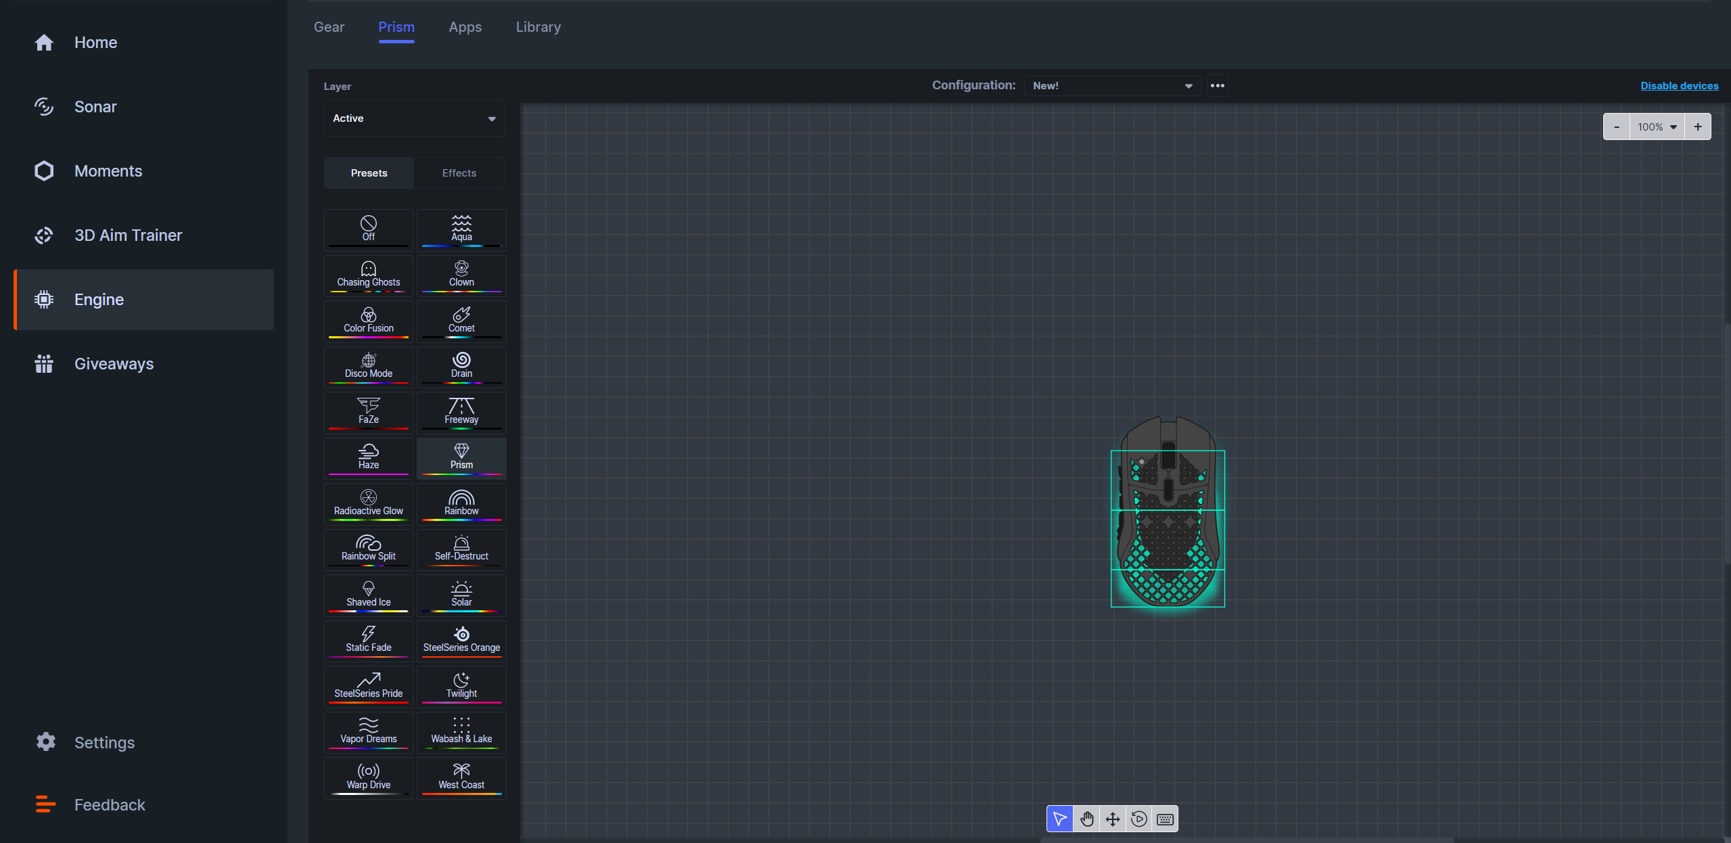Switch to the Effects toggle tab

pyautogui.click(x=459, y=173)
